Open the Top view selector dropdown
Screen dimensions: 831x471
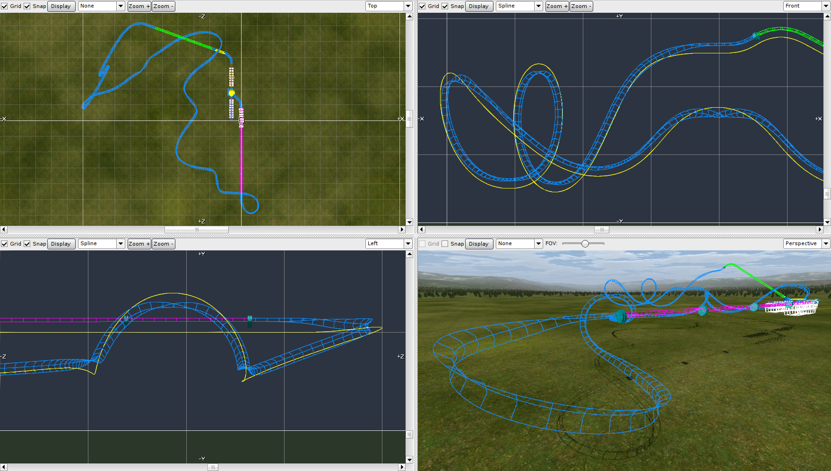(408, 6)
